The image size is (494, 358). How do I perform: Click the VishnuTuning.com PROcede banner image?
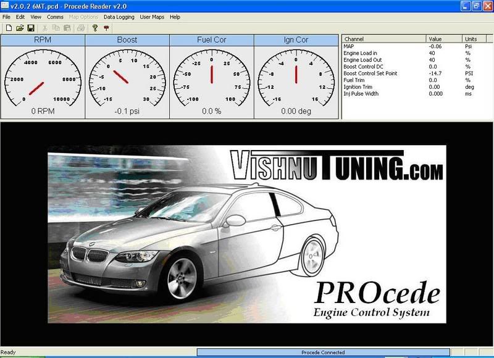coord(247,235)
